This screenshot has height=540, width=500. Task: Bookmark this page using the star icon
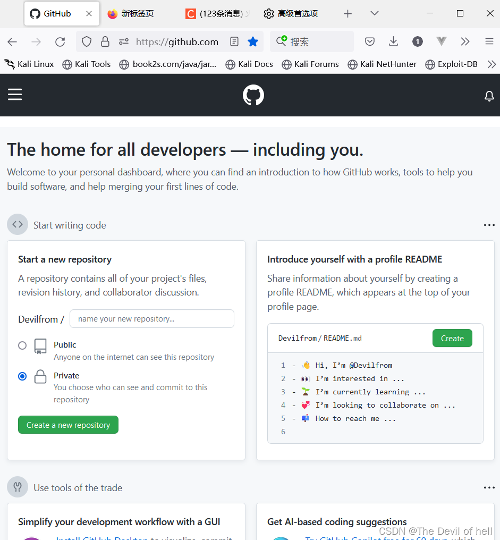pyautogui.click(x=253, y=41)
